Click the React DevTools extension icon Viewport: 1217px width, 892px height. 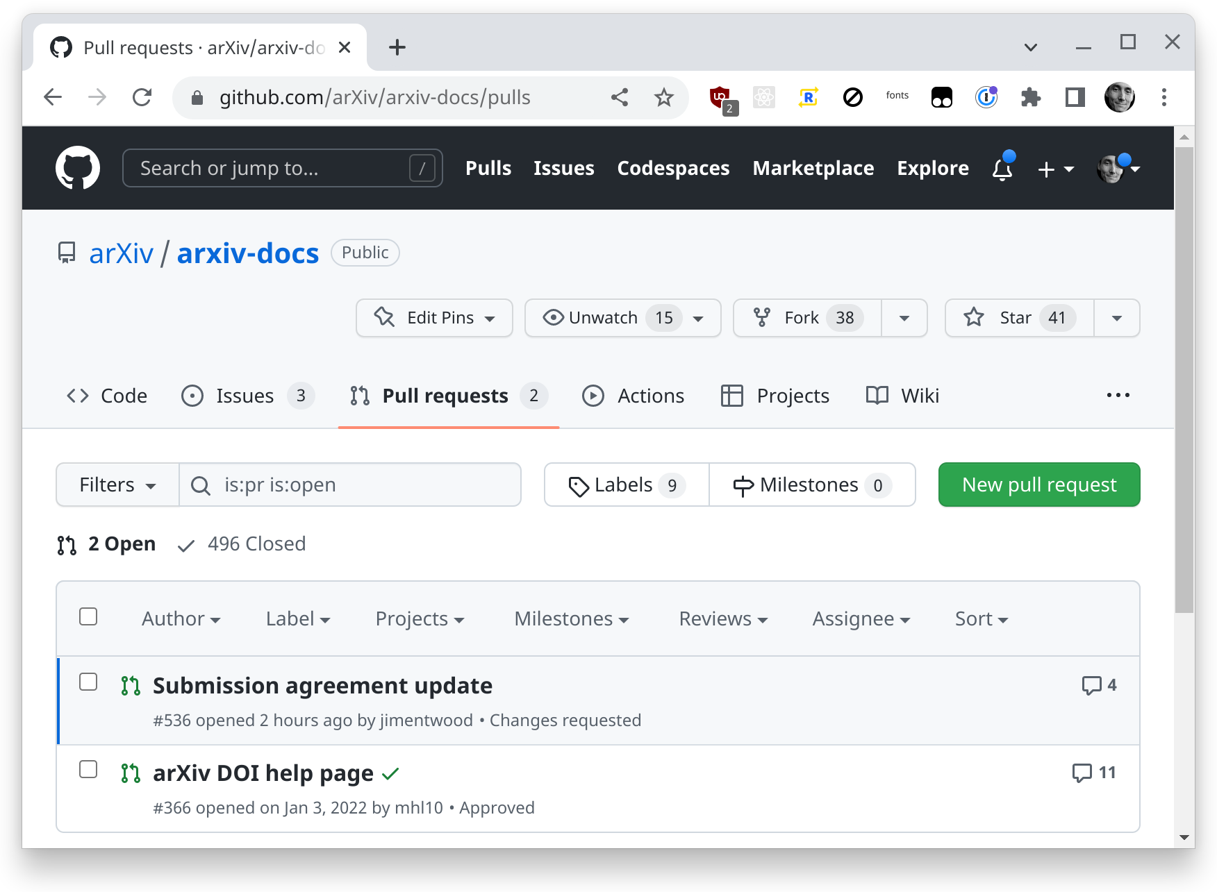(764, 97)
